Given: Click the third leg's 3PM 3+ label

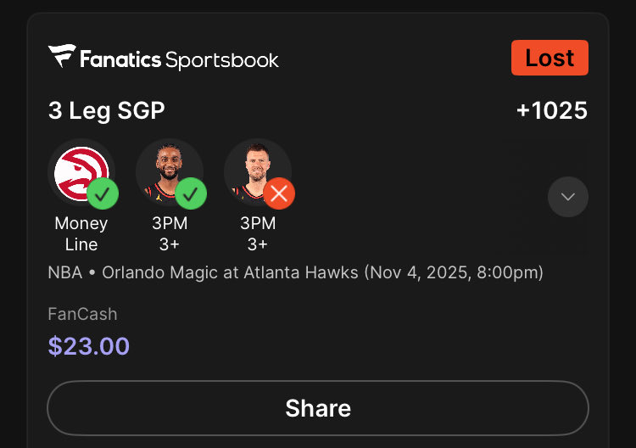Looking at the screenshot, I should coord(258,233).
